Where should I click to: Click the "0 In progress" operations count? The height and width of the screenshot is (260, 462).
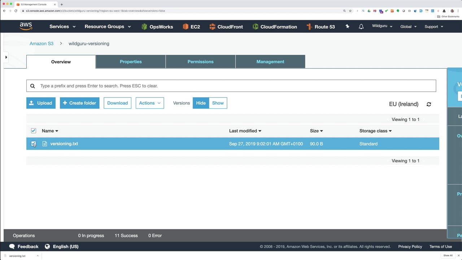point(91,235)
